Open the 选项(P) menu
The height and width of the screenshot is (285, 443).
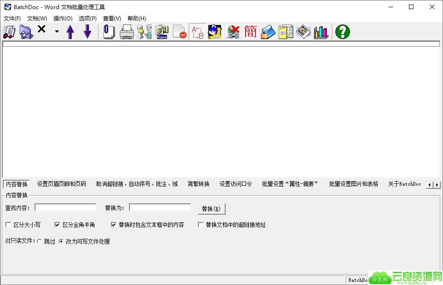[x=88, y=18]
